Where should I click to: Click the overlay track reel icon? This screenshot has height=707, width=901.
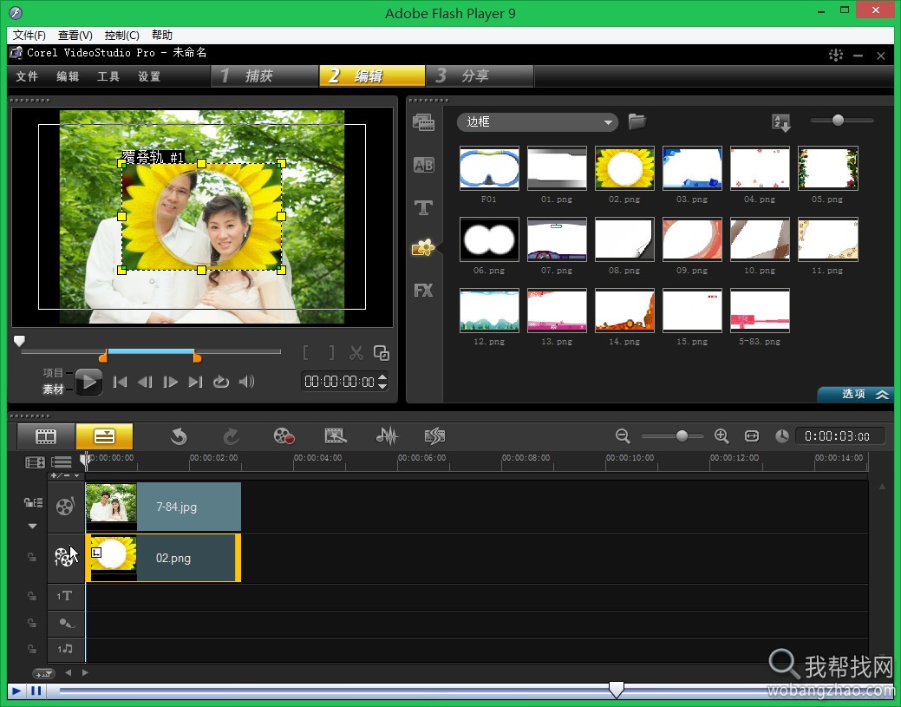click(x=65, y=556)
